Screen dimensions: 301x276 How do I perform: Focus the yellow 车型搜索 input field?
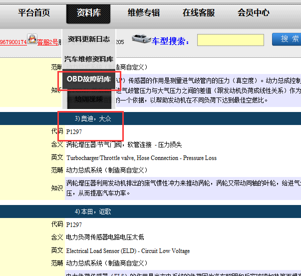[x=230, y=40]
